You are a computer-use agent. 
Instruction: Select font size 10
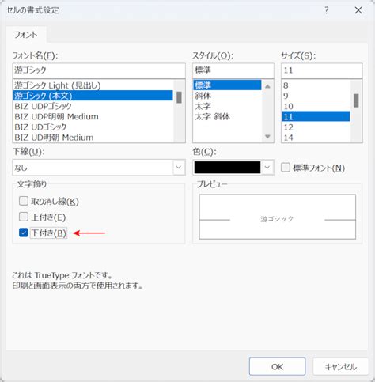[316, 106]
